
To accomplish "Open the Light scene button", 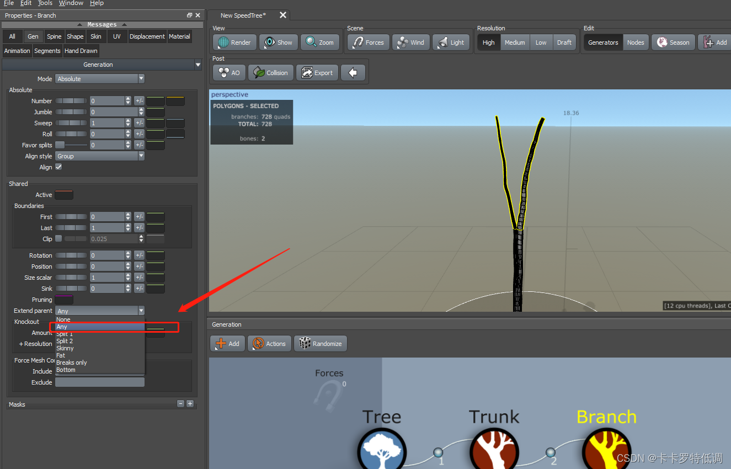I will pos(451,42).
